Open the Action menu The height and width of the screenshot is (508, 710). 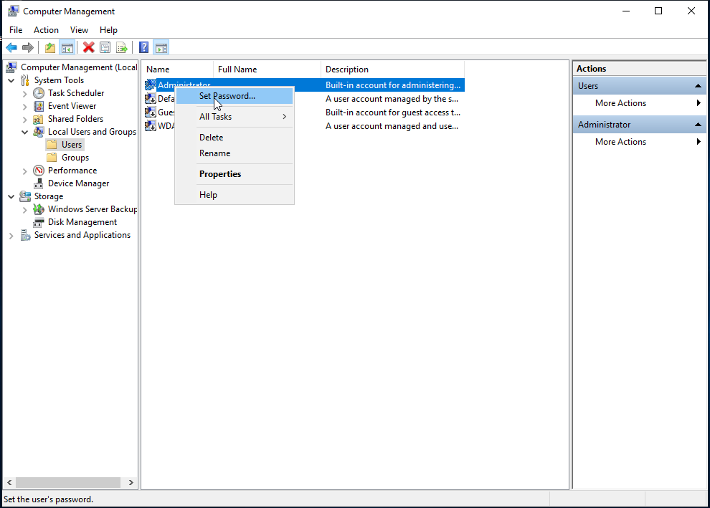(x=46, y=30)
